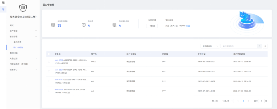Expand the 资产管理 sidebar menu
This screenshot has width=277, height=109.
click(23, 31)
